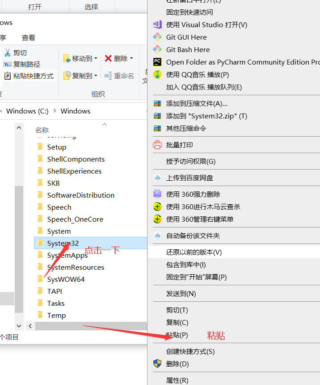Click the Visual Studio icon in context menu
Image resolution: width=320 pixels, height=385 pixels.
point(157,24)
